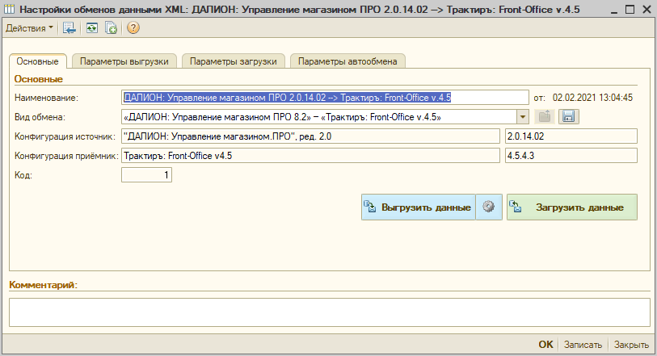Click the Загрузить данные button
Viewport: 657px width, 356px height.
(x=572, y=207)
